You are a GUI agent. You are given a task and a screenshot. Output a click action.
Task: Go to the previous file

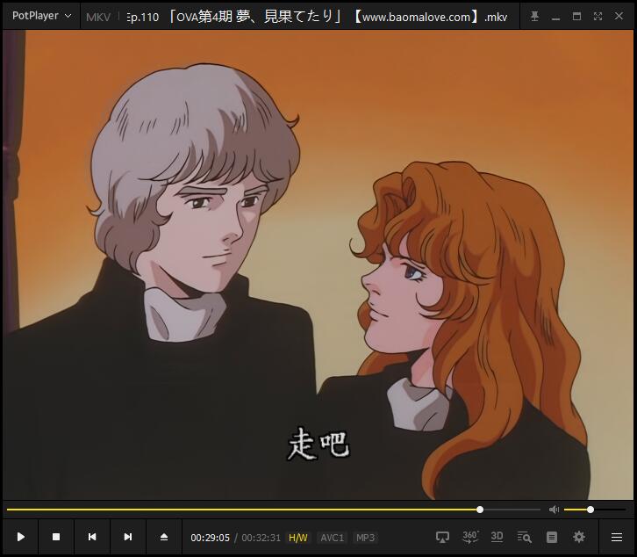coord(92,537)
